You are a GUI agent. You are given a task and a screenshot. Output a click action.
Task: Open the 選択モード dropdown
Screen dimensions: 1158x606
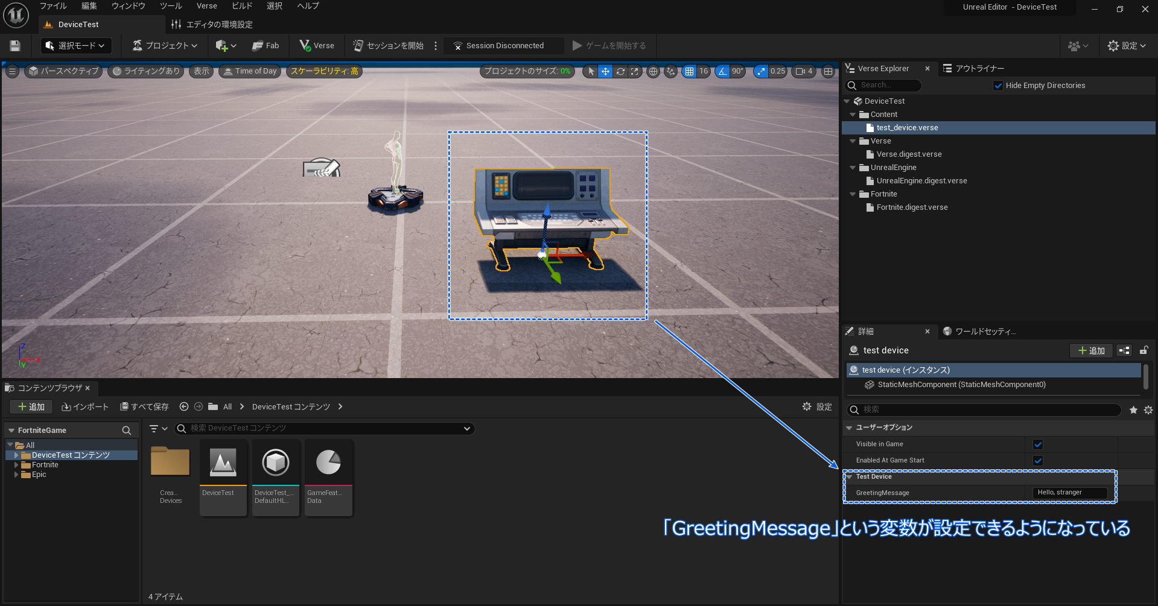tap(75, 45)
